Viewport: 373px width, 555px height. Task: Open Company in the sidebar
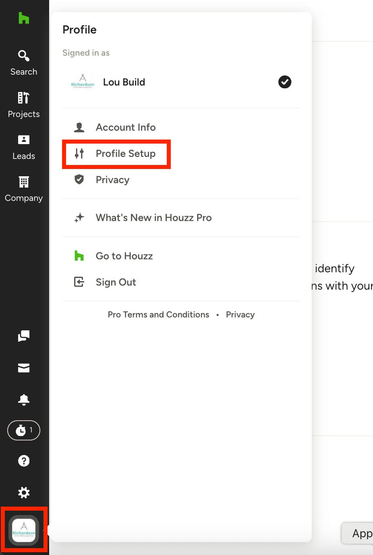coord(24,190)
